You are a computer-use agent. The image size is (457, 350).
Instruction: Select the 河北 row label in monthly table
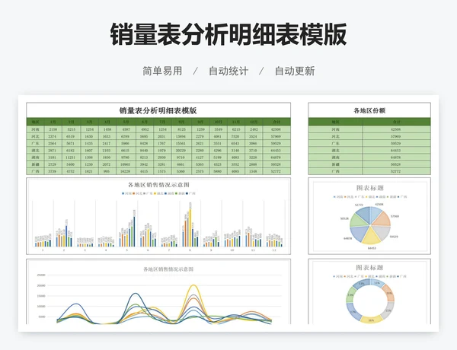[35, 136]
